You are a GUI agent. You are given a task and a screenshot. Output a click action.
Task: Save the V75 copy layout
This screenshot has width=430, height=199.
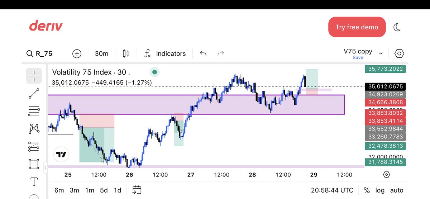(358, 58)
